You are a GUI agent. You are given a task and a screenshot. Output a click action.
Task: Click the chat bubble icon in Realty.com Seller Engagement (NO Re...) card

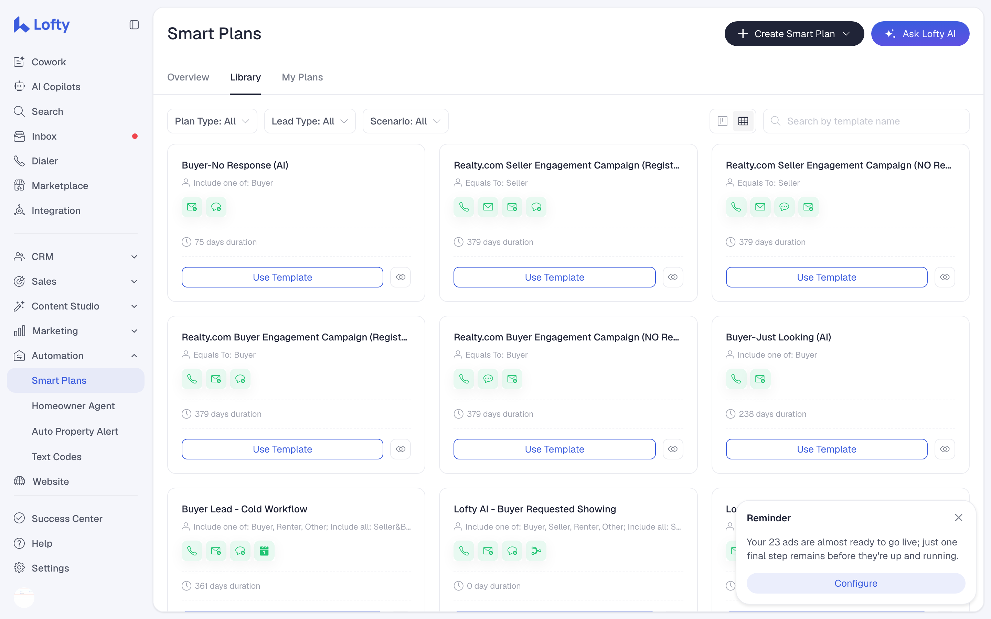click(x=784, y=207)
